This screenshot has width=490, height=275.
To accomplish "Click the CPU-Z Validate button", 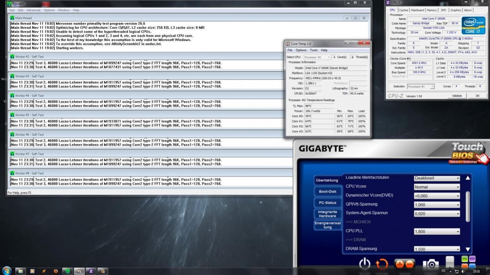I will tap(457, 96).
